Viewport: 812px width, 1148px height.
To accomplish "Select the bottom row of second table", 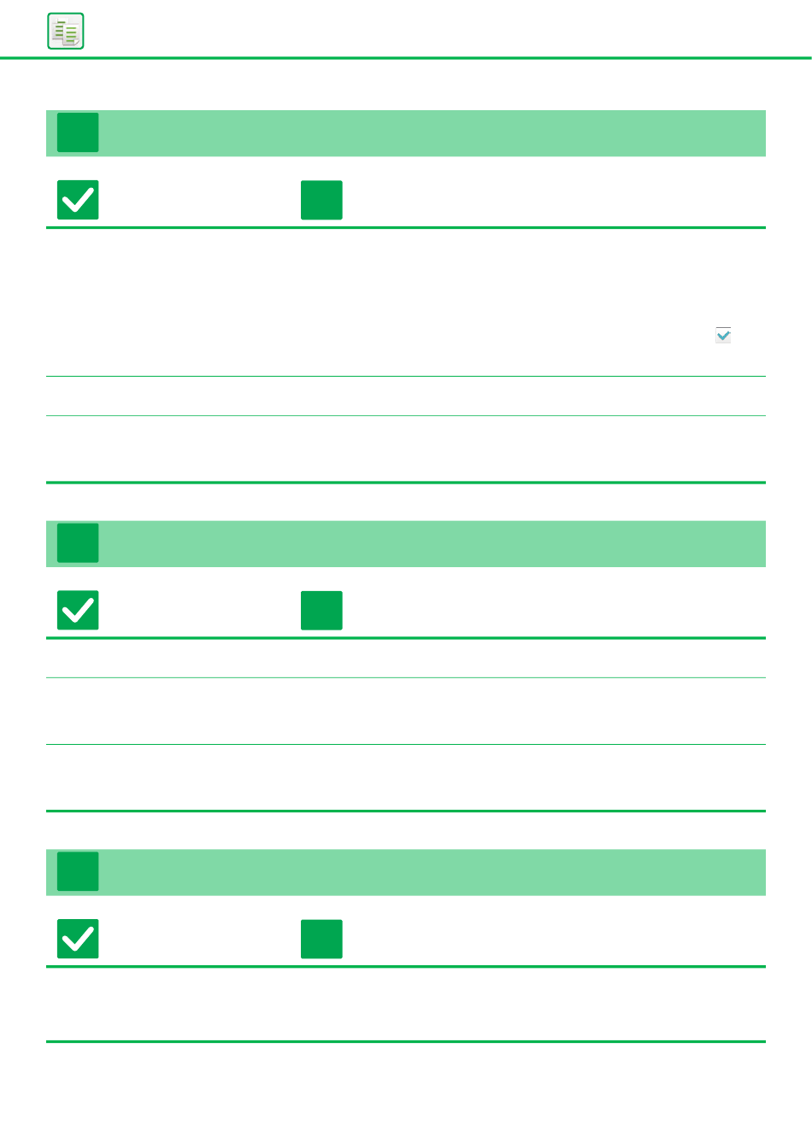I will pyautogui.click(x=406, y=777).
